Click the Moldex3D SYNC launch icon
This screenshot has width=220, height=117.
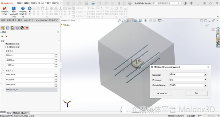(5, 9)
